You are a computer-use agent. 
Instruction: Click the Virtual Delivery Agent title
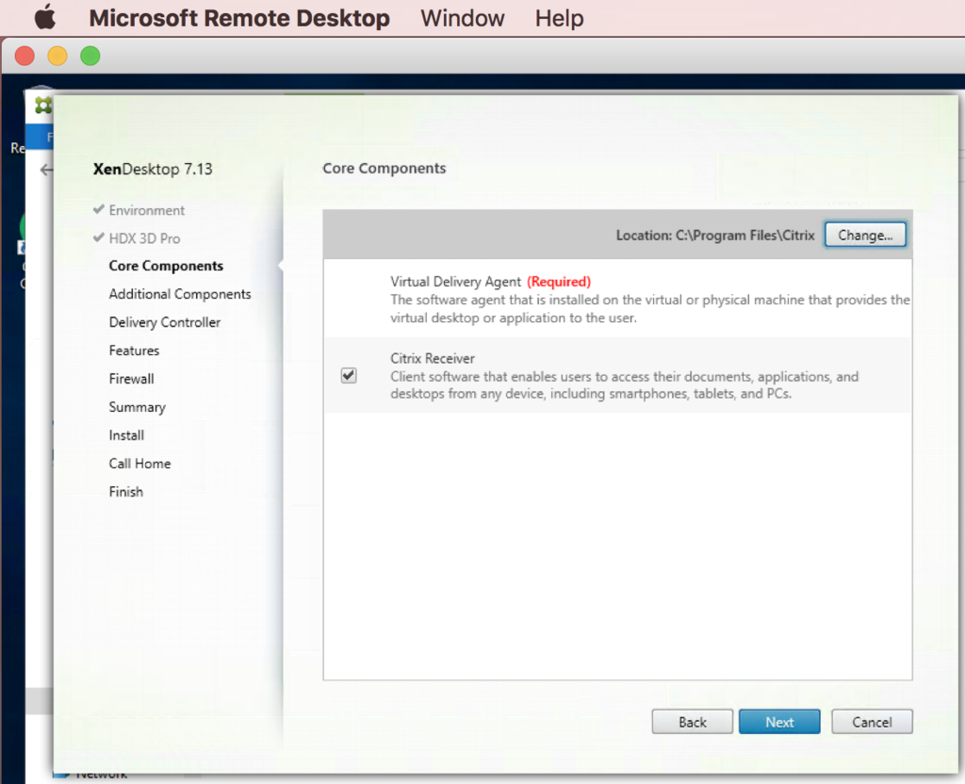point(455,282)
